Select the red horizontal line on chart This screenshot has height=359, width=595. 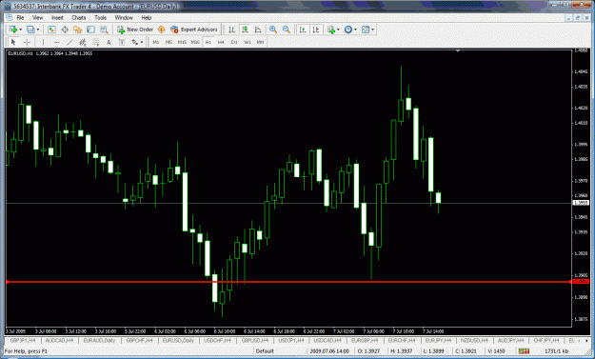[x=288, y=282]
